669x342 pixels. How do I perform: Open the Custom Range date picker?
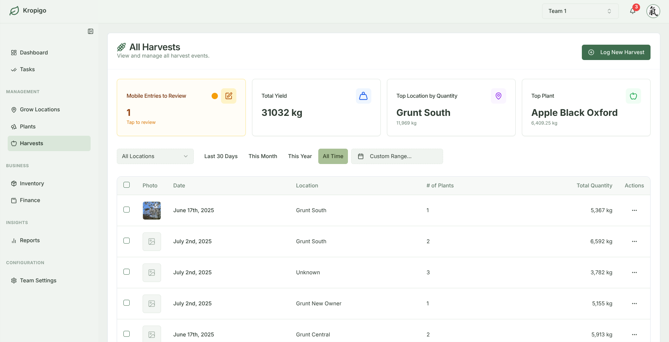pos(397,156)
